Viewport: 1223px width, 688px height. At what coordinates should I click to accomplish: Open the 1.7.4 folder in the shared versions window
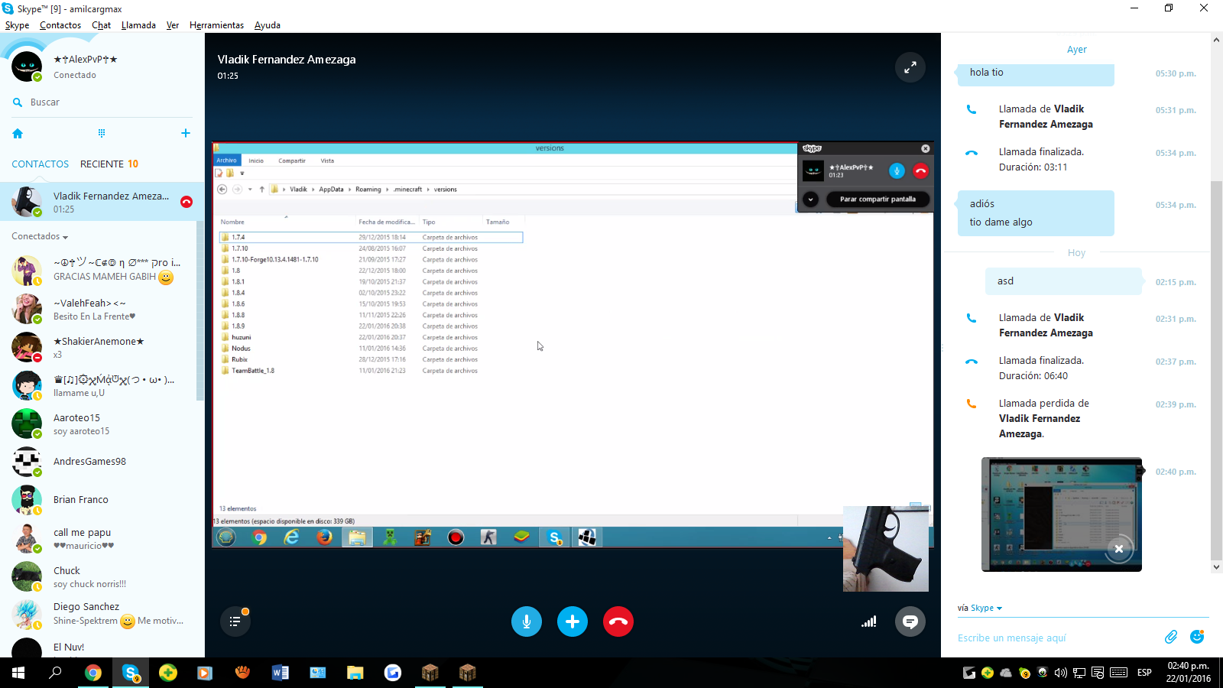[x=371, y=237]
